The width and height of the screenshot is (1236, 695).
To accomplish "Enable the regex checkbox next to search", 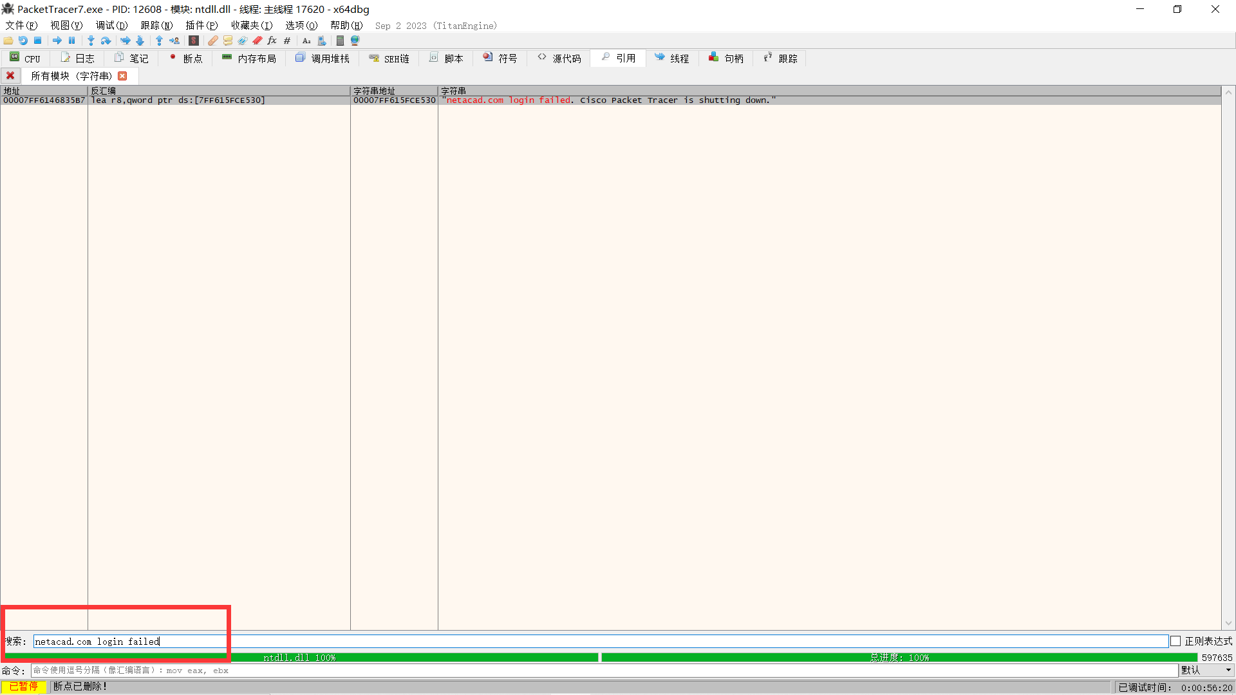I will pos(1175,642).
